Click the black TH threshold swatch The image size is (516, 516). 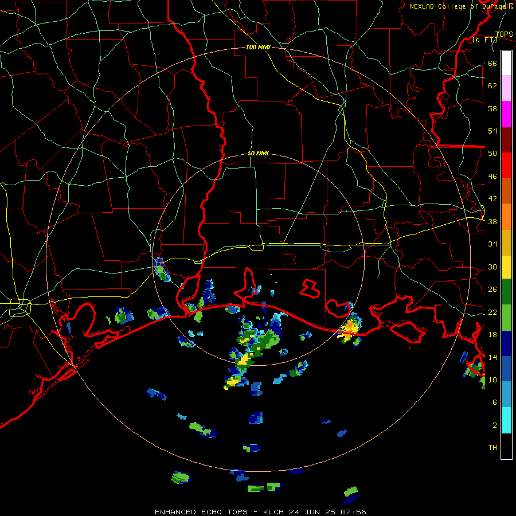click(506, 446)
